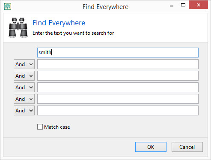211x160 pixels.
Task: Minimize the Find Everywhere window
Action: coord(172,6)
